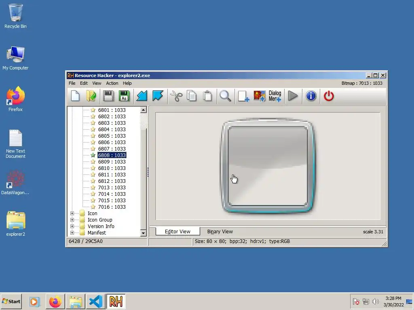Open the media player taskbar icon
Viewport: 414px width, 310px height.
(x=34, y=301)
